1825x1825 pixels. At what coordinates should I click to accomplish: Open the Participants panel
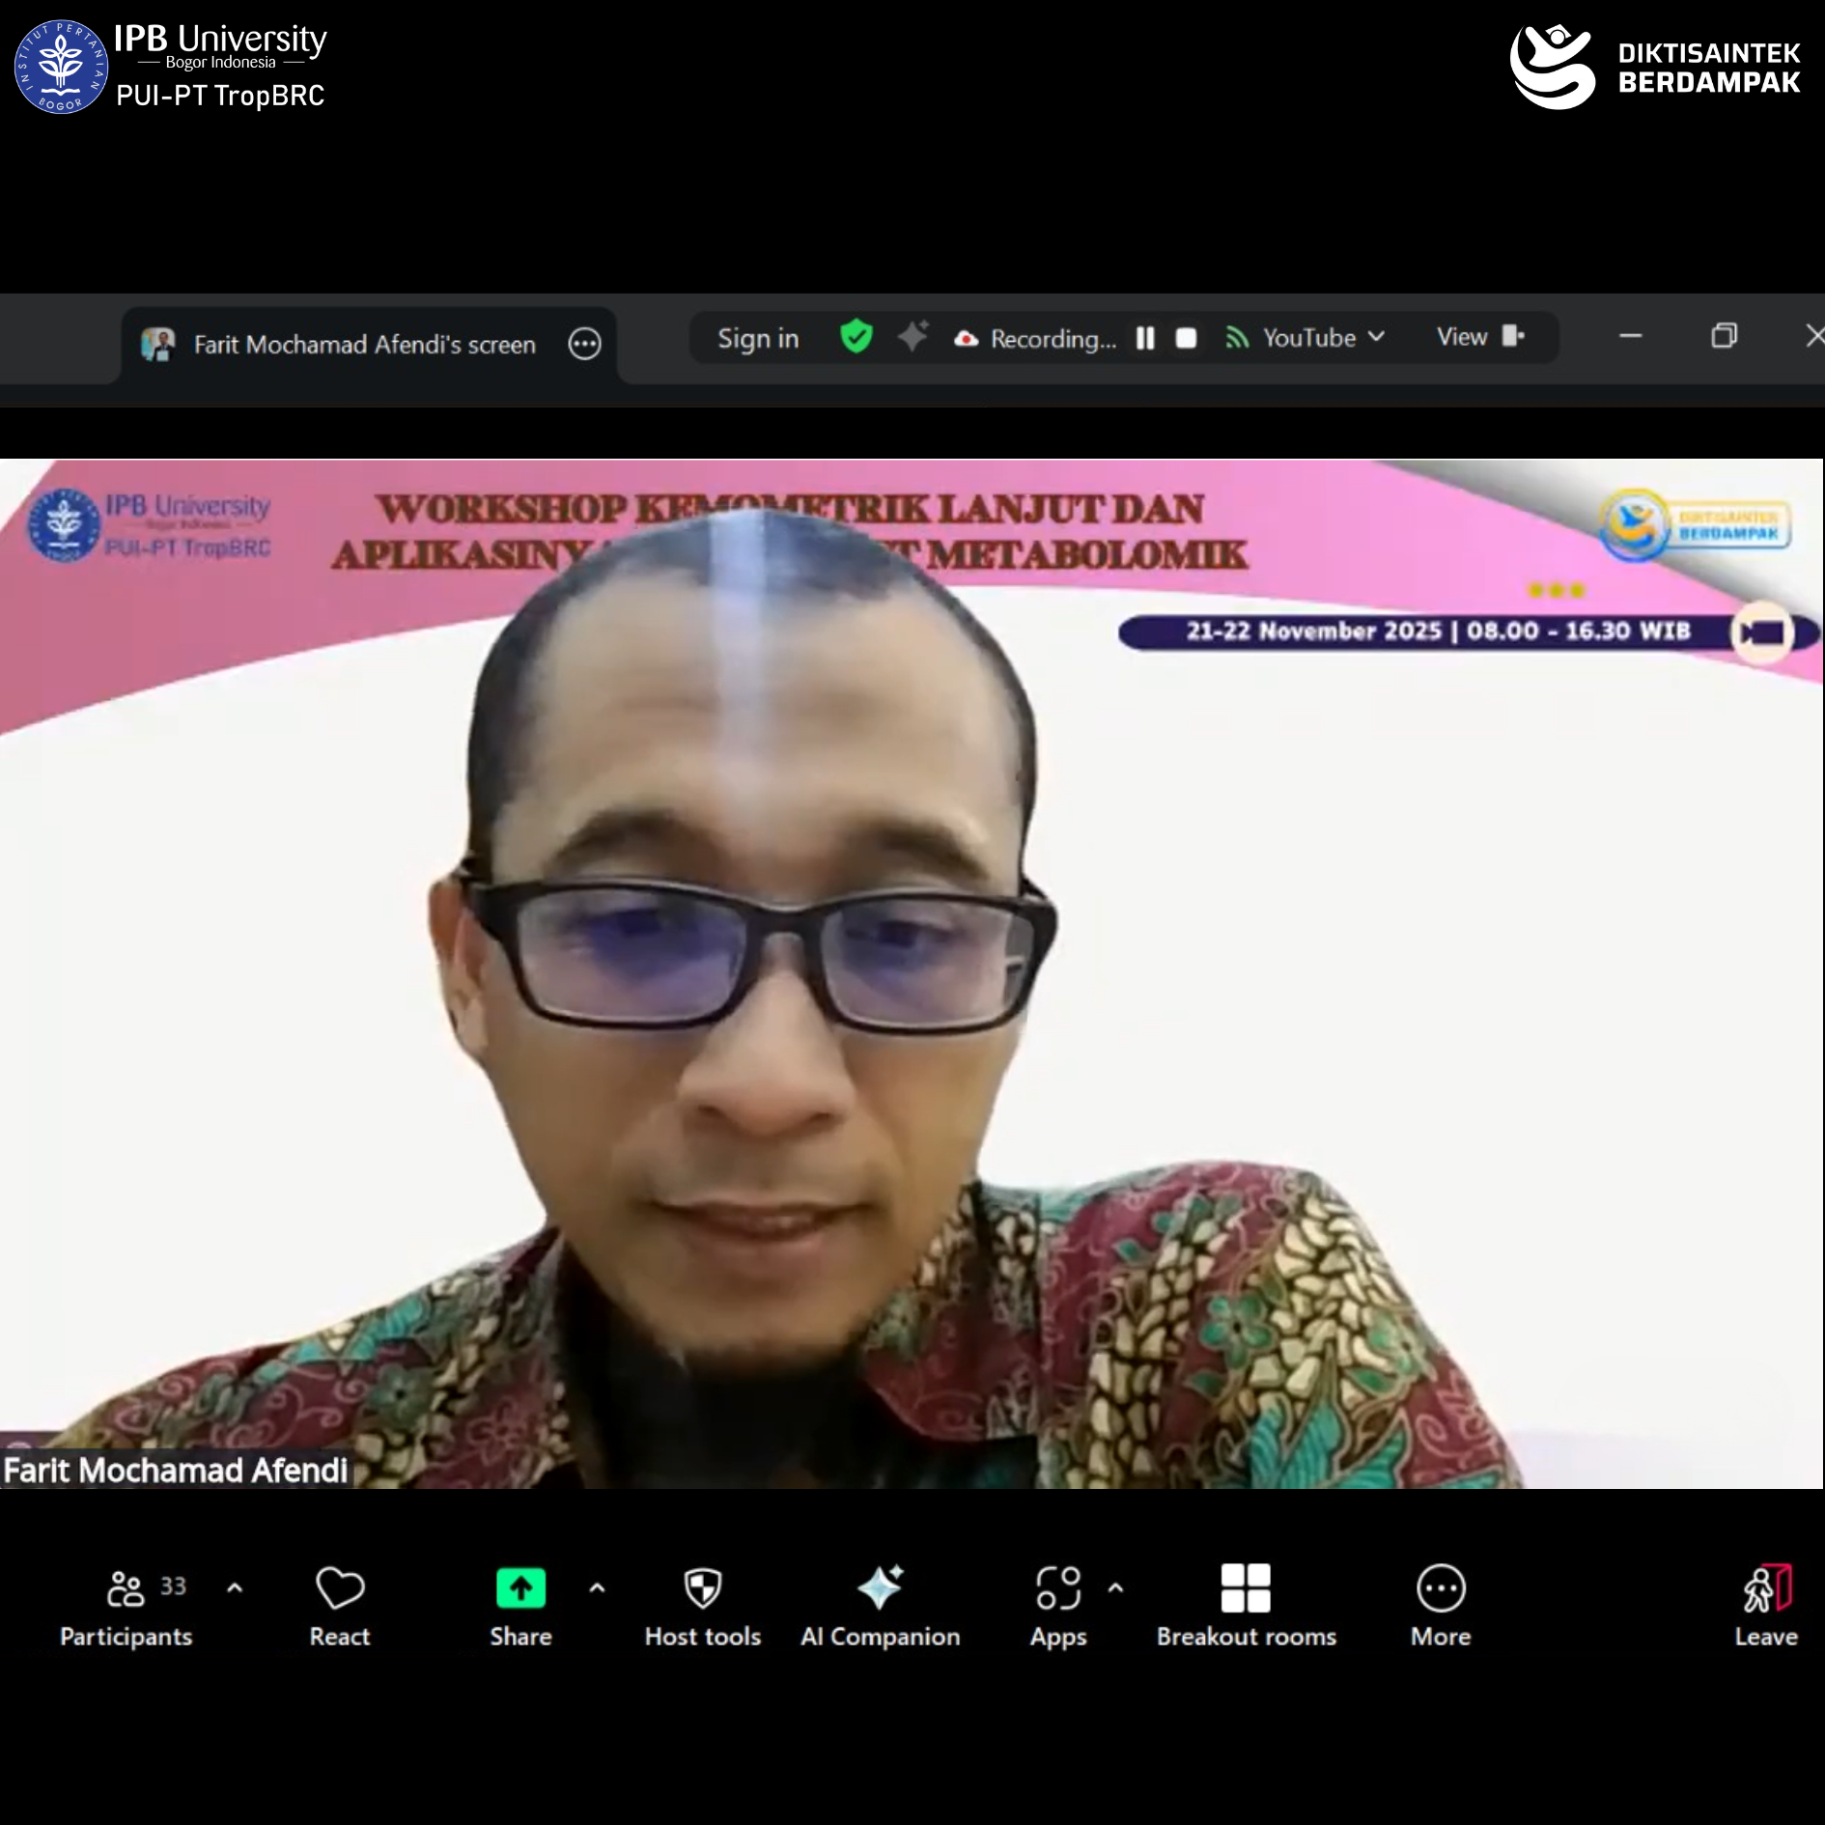(126, 1605)
